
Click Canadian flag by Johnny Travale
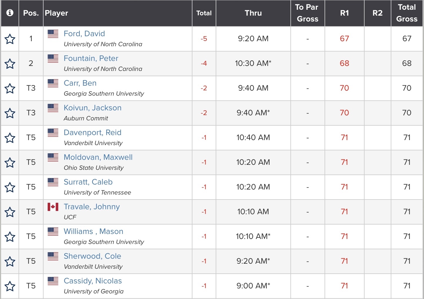pyautogui.click(x=53, y=207)
